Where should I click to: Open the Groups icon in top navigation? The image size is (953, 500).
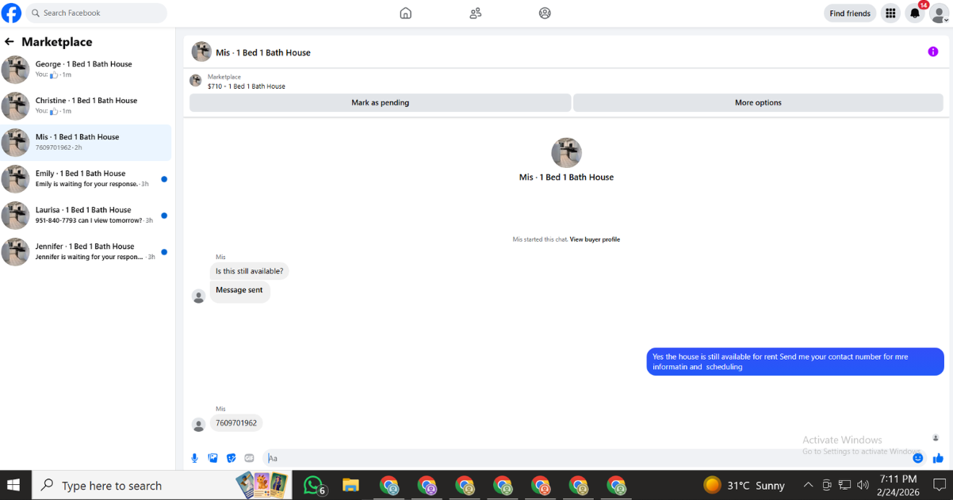pos(545,13)
